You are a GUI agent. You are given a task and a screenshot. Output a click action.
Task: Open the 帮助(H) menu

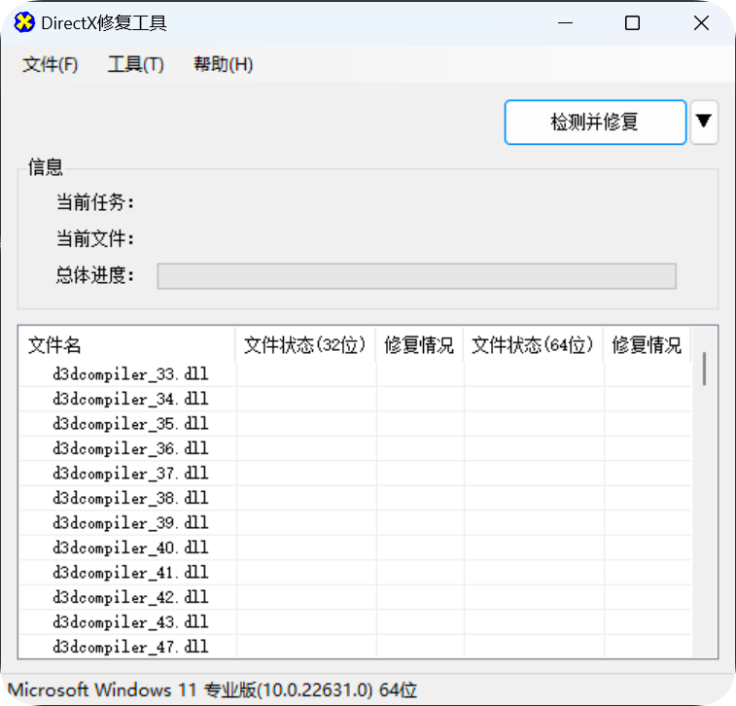(x=223, y=65)
